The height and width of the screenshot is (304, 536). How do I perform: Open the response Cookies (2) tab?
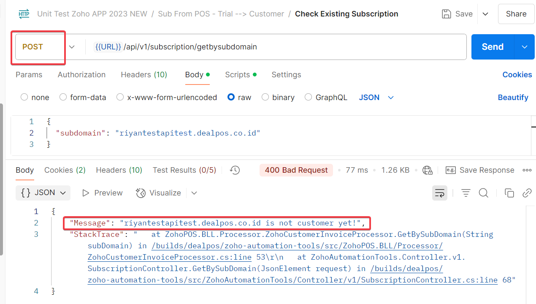click(65, 170)
